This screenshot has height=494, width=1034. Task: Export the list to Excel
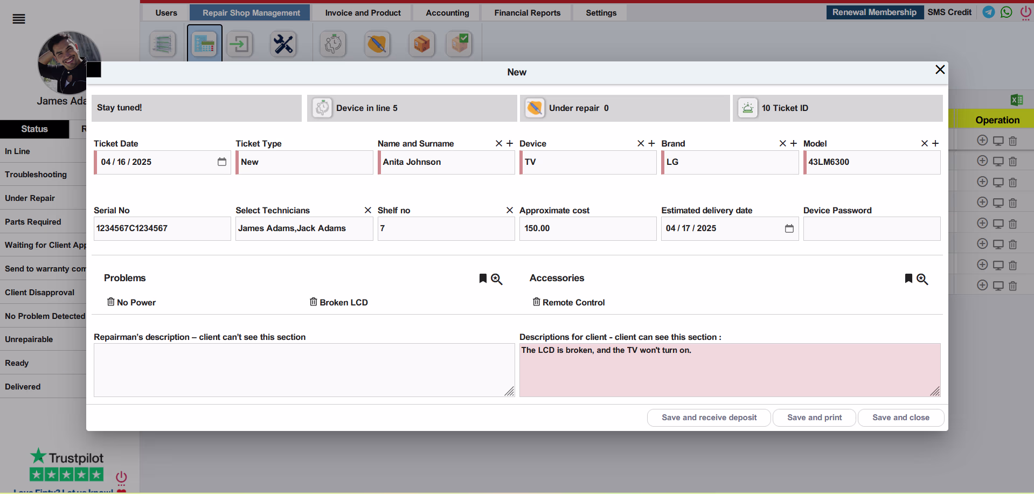click(1017, 100)
